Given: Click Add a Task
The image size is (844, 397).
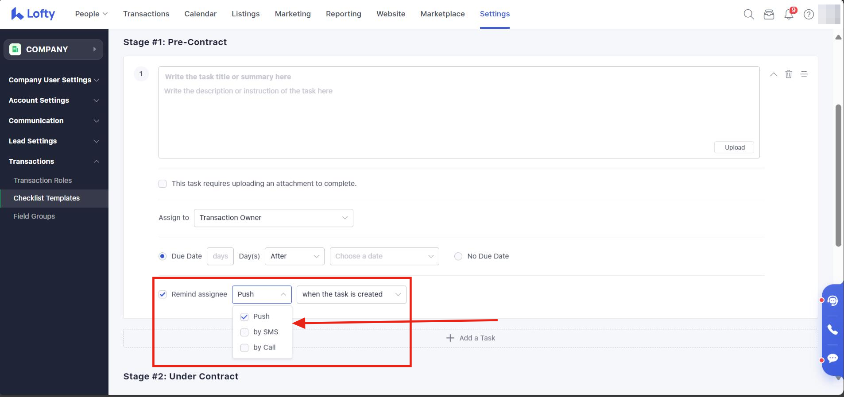Looking at the screenshot, I should (470, 338).
